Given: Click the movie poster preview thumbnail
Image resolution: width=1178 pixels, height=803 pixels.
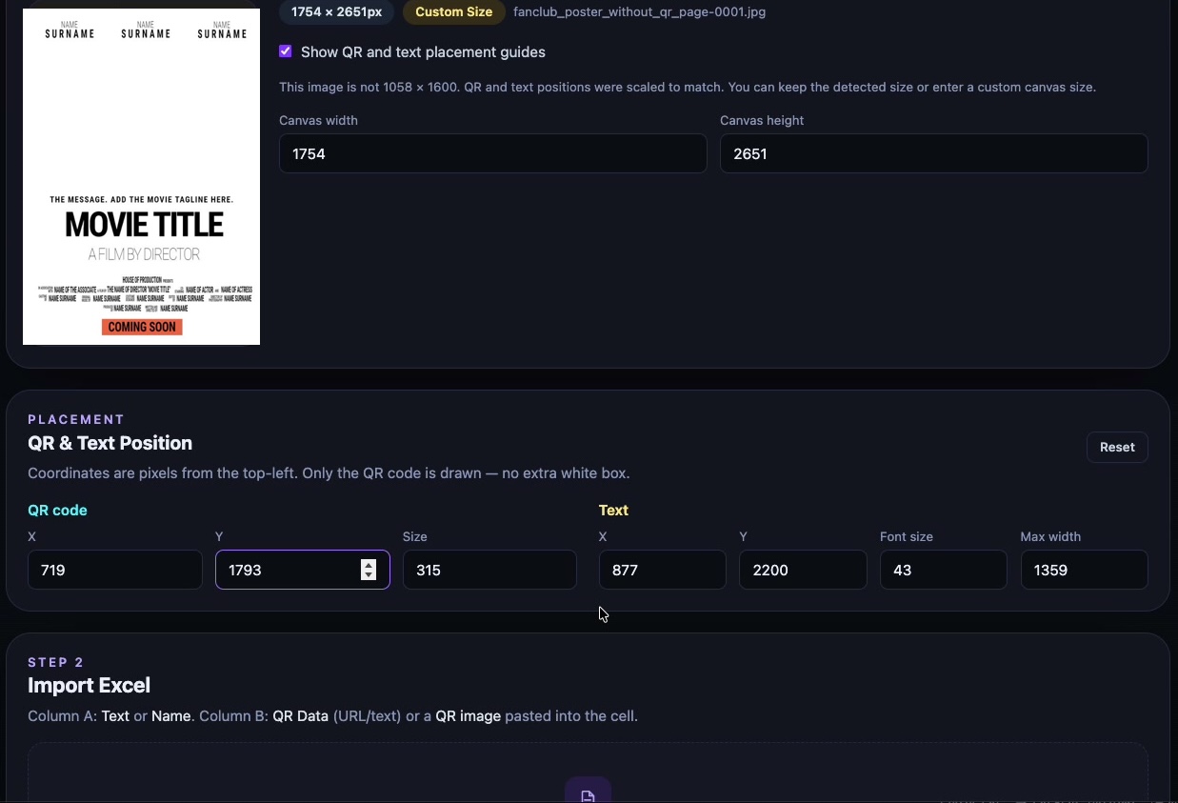Looking at the screenshot, I should click(141, 177).
